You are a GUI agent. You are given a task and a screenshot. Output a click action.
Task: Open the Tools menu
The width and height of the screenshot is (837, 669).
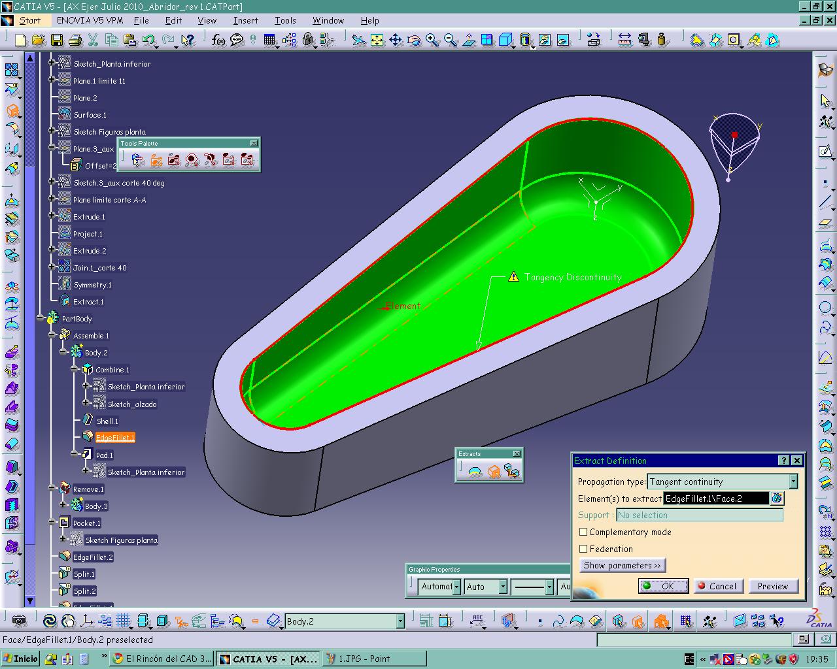coord(285,20)
